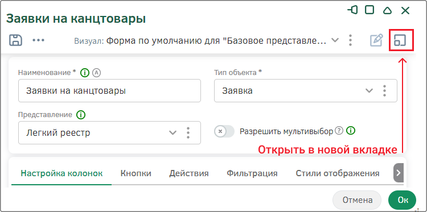Open vertical dots menu beside Визуал selector
427x212 pixels.
[351, 40]
